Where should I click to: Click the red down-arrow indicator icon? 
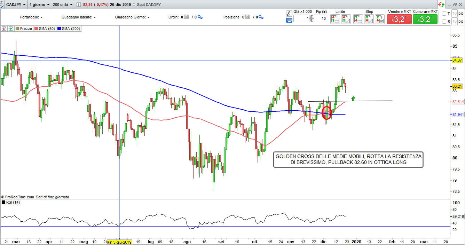(4, 29)
